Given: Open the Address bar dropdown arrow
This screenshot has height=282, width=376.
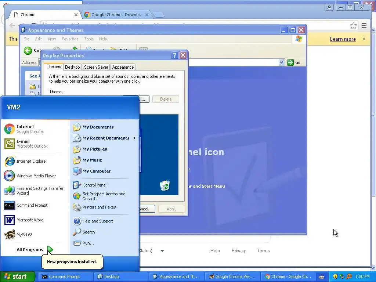Looking at the screenshot, I should pyautogui.click(x=282, y=62).
